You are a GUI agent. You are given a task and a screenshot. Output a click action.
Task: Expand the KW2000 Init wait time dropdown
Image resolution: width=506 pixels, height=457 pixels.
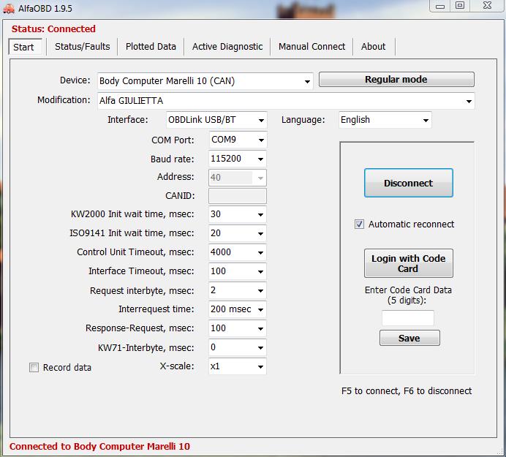[238, 214]
